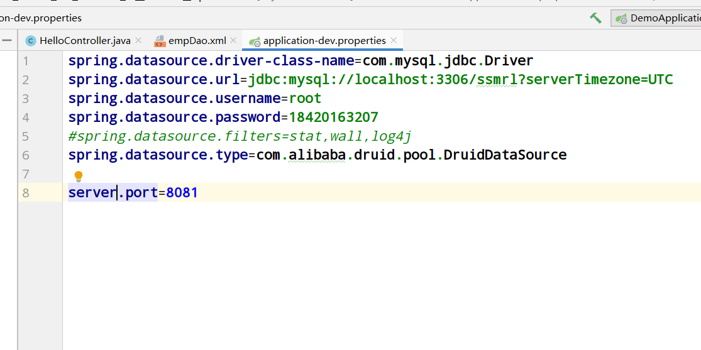Click line number 1 in gutter
The width and height of the screenshot is (701, 350).
26,61
